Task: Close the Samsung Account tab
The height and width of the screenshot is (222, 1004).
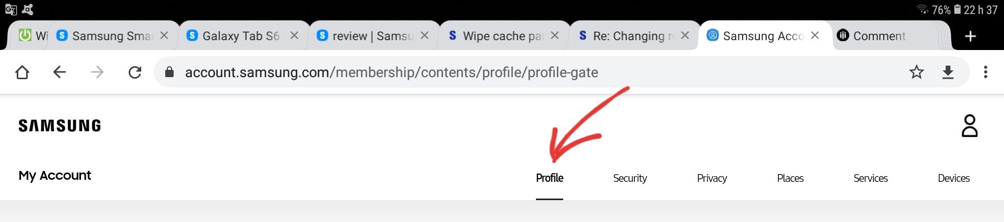Action: pyautogui.click(x=815, y=35)
